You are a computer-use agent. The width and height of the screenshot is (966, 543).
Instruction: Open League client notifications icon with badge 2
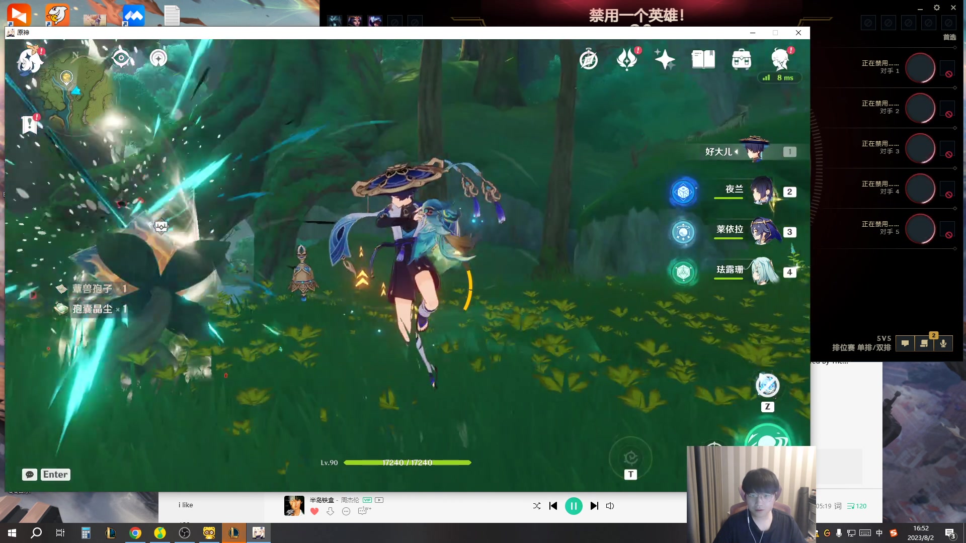coord(924,343)
